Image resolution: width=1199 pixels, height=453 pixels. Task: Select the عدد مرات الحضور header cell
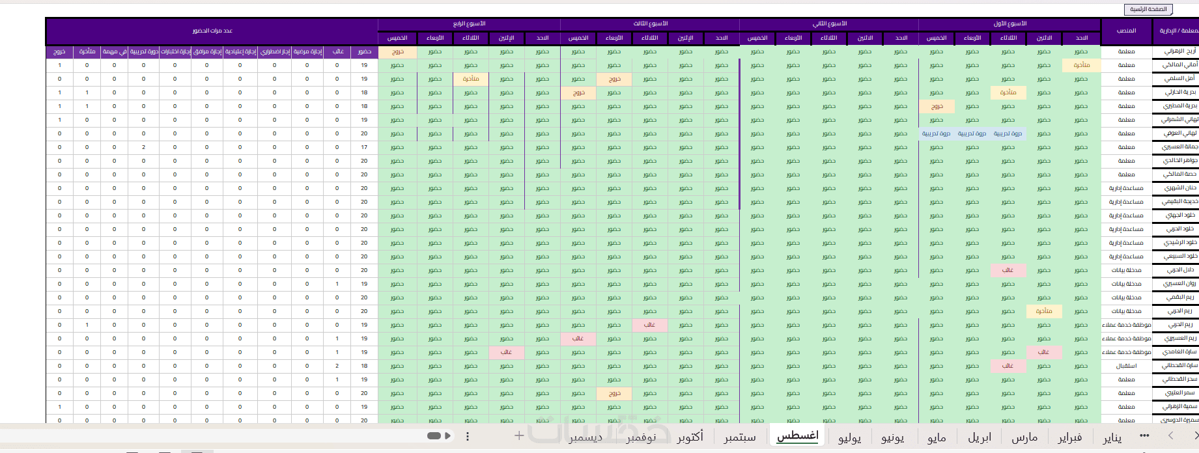[x=212, y=31]
